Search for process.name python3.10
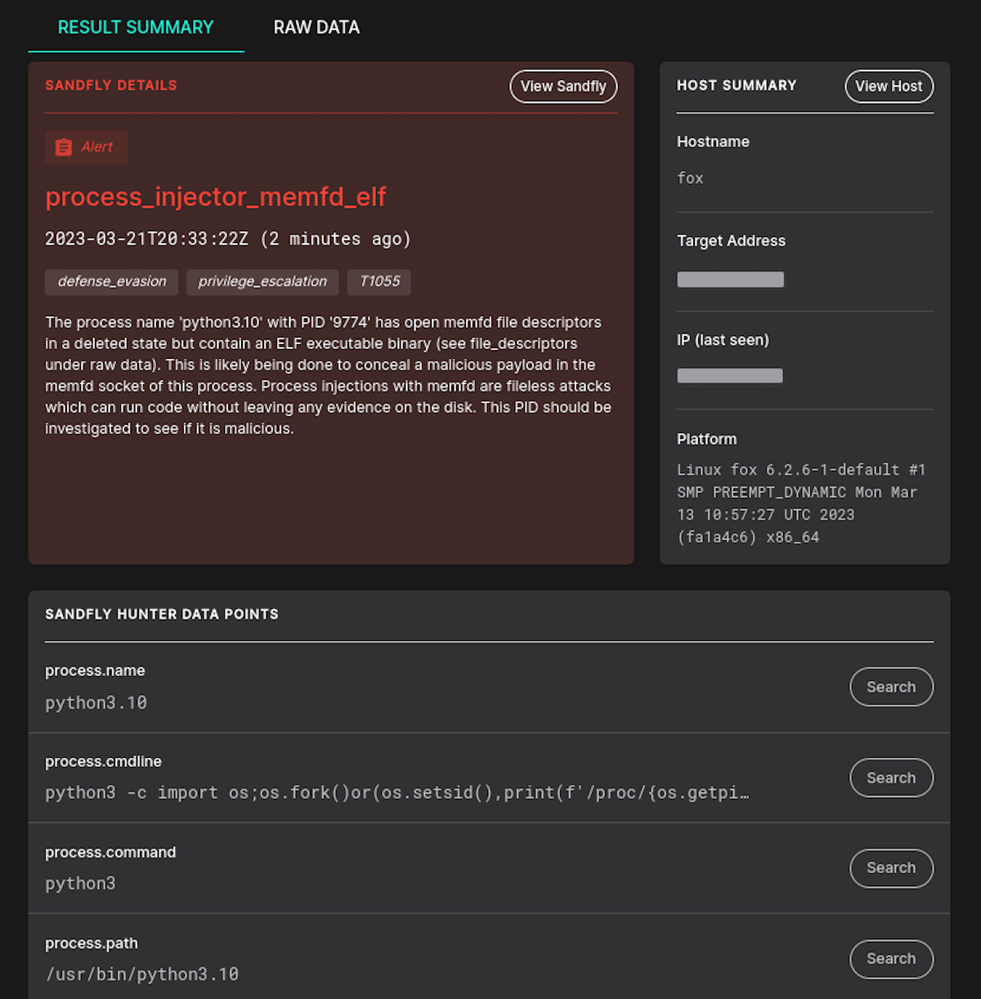This screenshot has width=981, height=999. tap(891, 687)
